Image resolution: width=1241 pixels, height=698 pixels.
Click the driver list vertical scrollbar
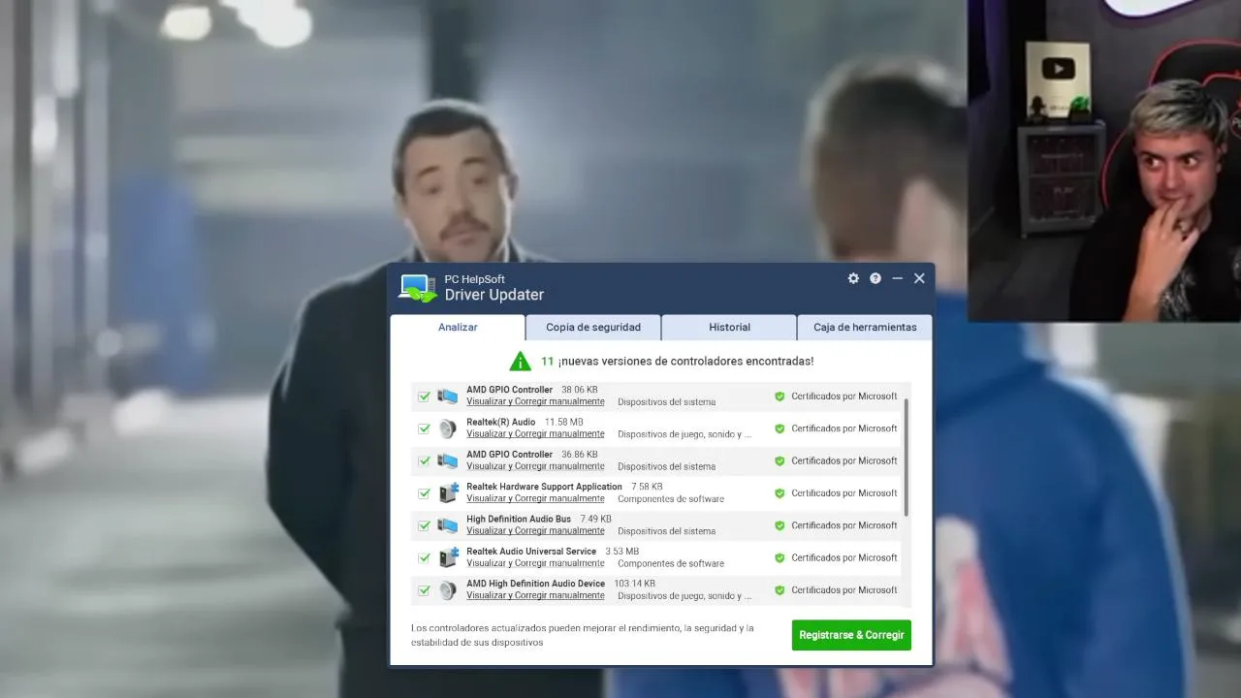907,457
